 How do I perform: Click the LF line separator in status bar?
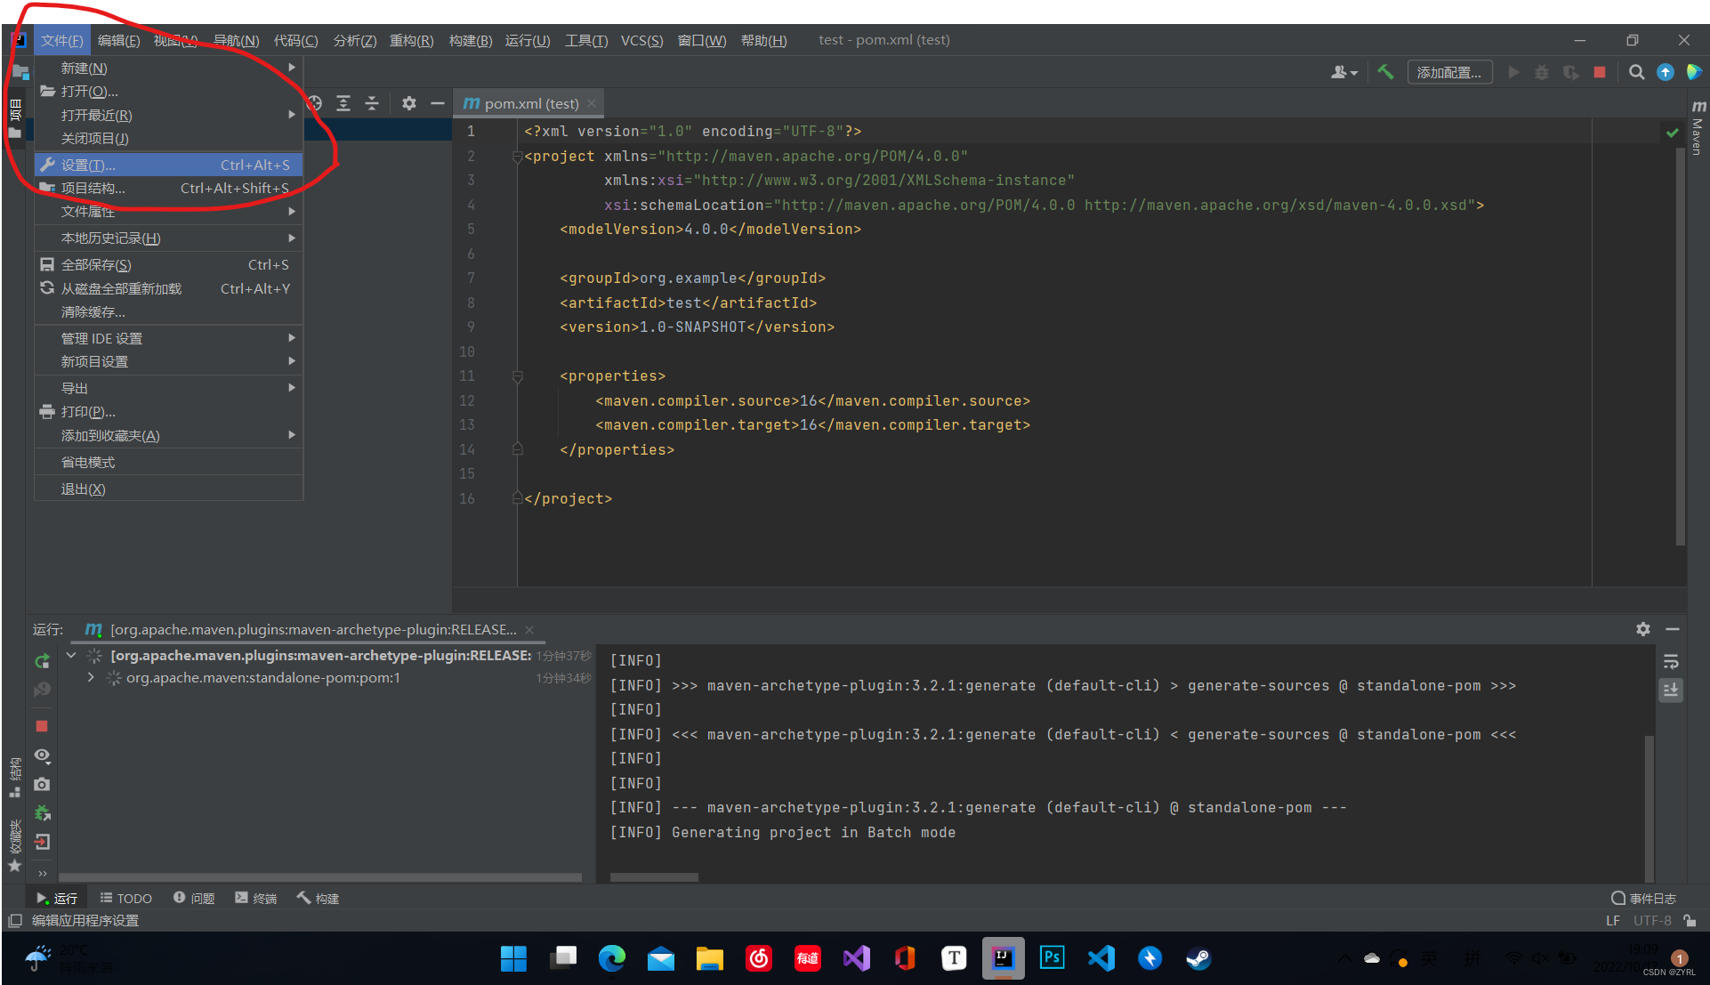1613,920
